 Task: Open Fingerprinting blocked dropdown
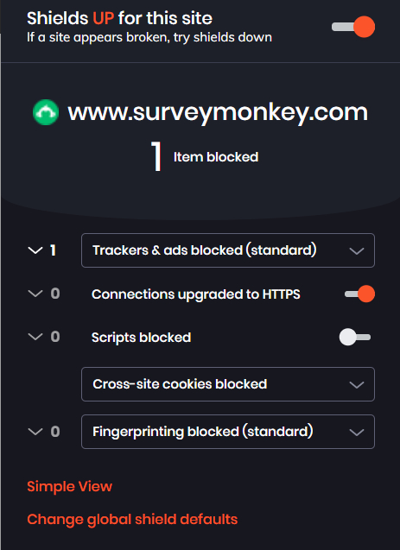pos(228,432)
